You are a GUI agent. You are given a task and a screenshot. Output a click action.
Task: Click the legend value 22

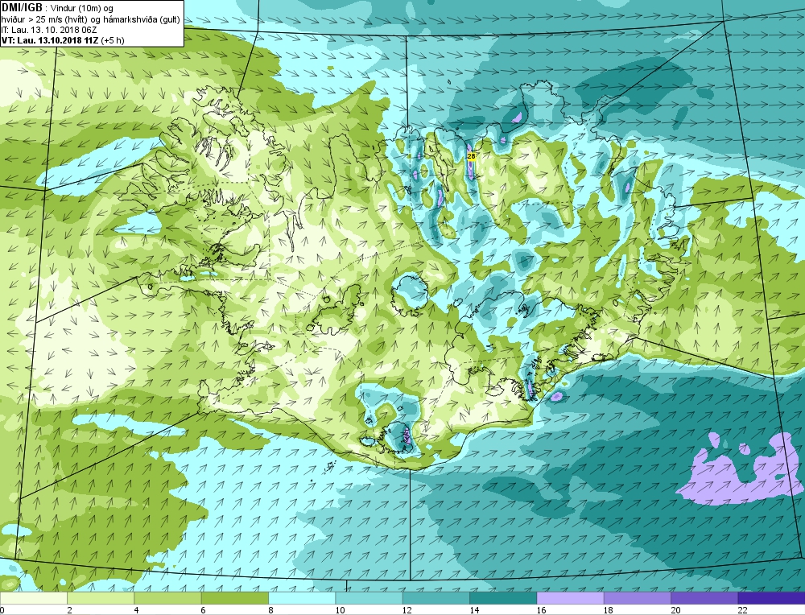point(742,610)
